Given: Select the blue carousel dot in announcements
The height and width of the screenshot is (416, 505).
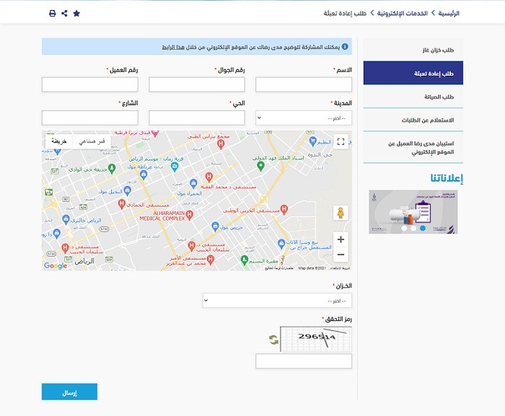Looking at the screenshot, I should click(x=423, y=229).
